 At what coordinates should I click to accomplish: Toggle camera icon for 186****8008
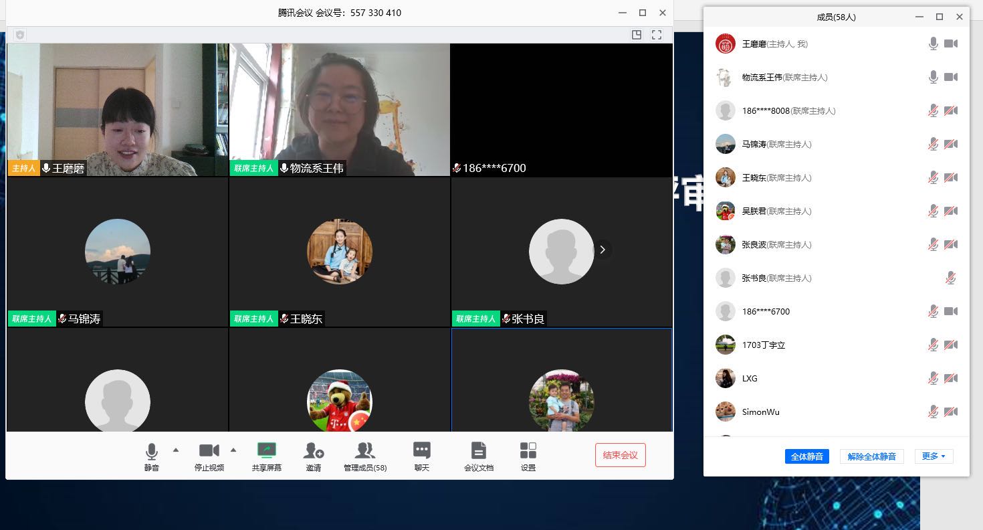(951, 110)
